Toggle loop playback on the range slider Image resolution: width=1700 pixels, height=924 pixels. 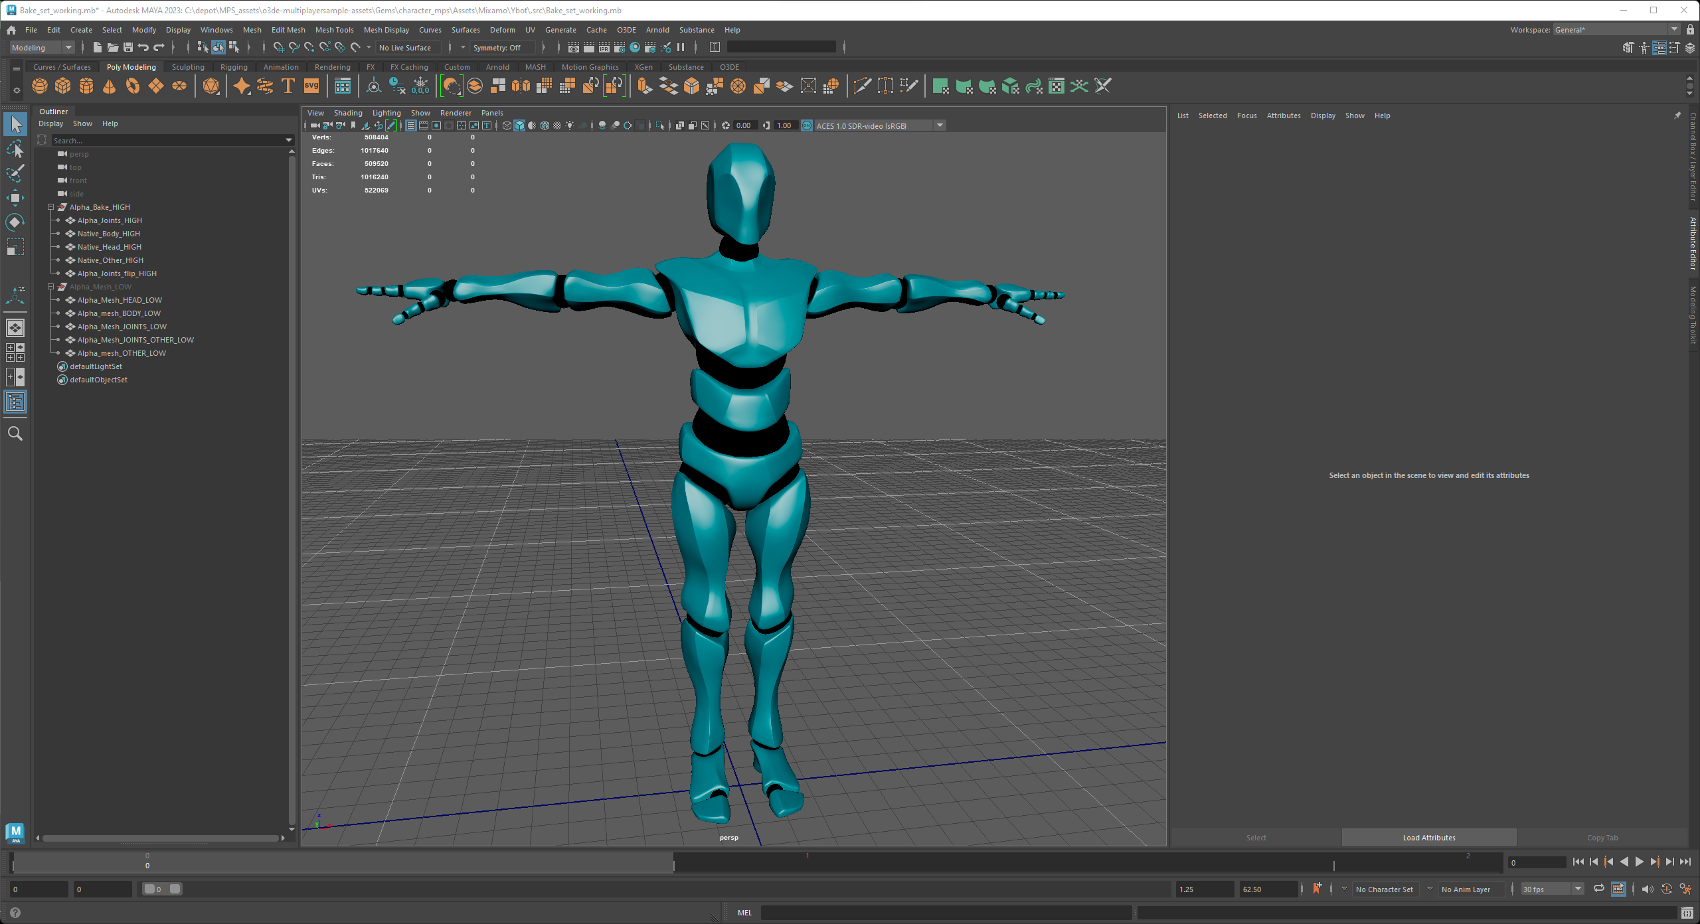pos(1599,889)
